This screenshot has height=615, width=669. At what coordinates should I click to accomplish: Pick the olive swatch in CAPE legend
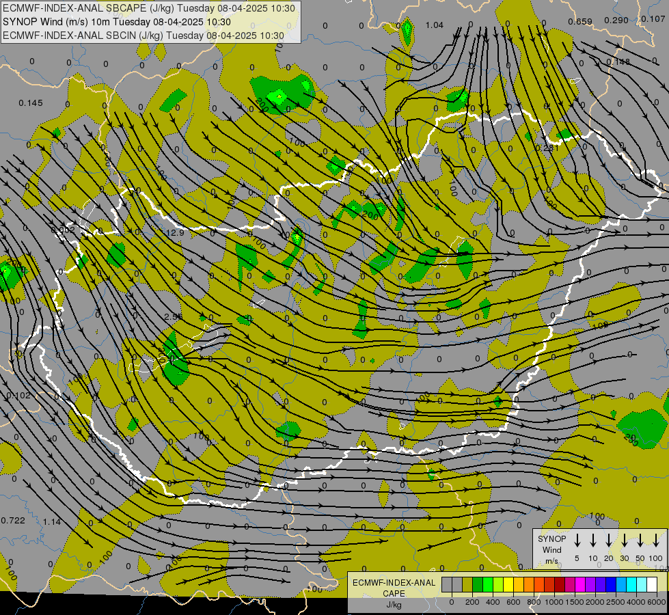(467, 584)
